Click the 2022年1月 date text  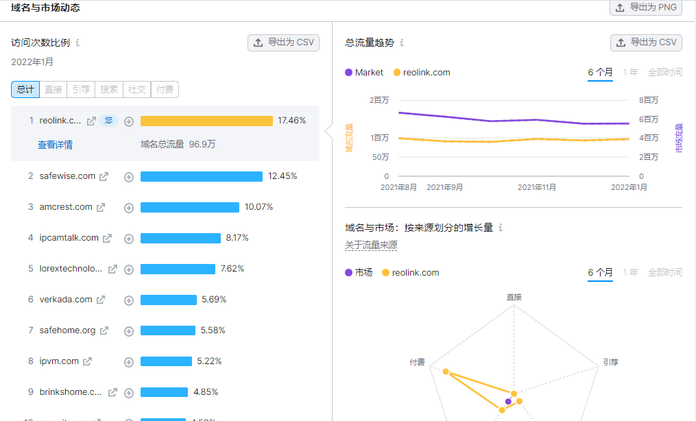coord(32,62)
